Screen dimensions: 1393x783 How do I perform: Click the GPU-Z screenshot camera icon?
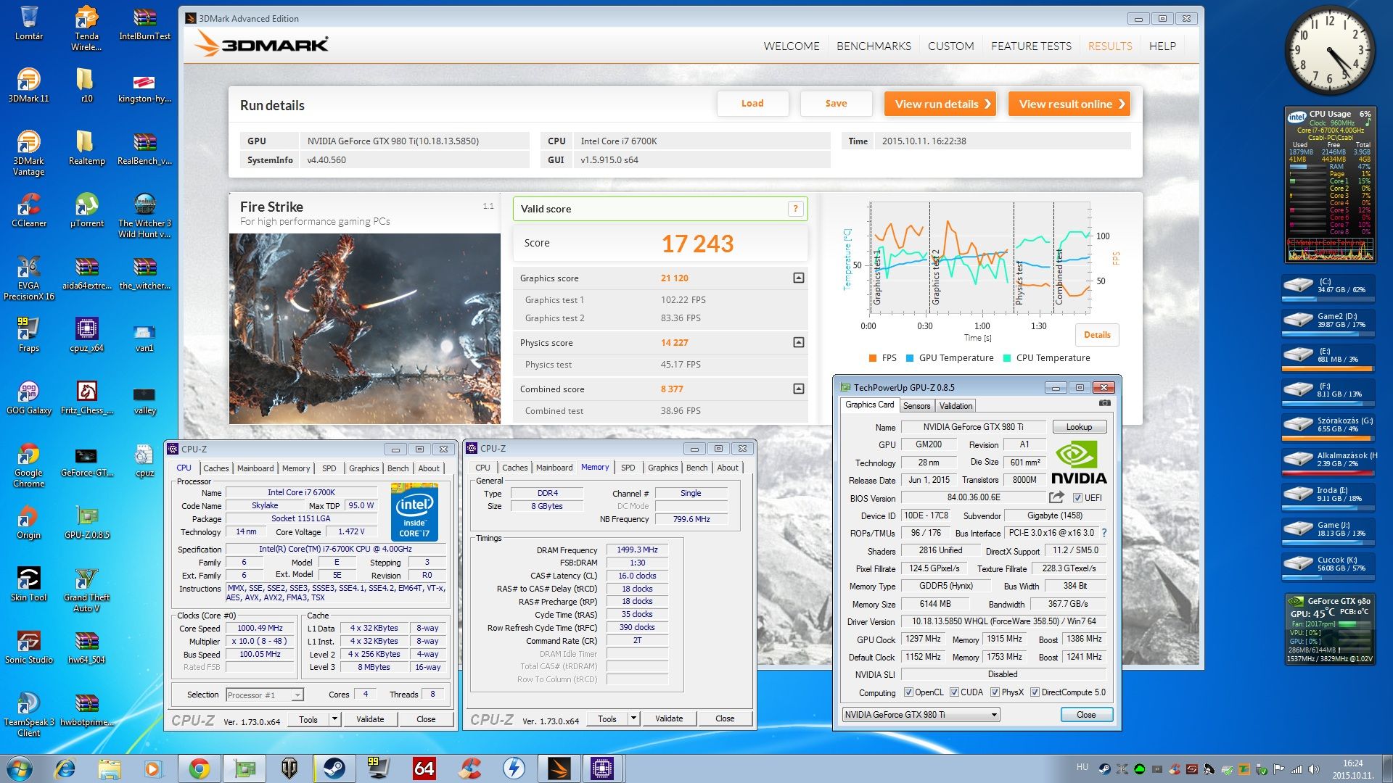pyautogui.click(x=1104, y=403)
